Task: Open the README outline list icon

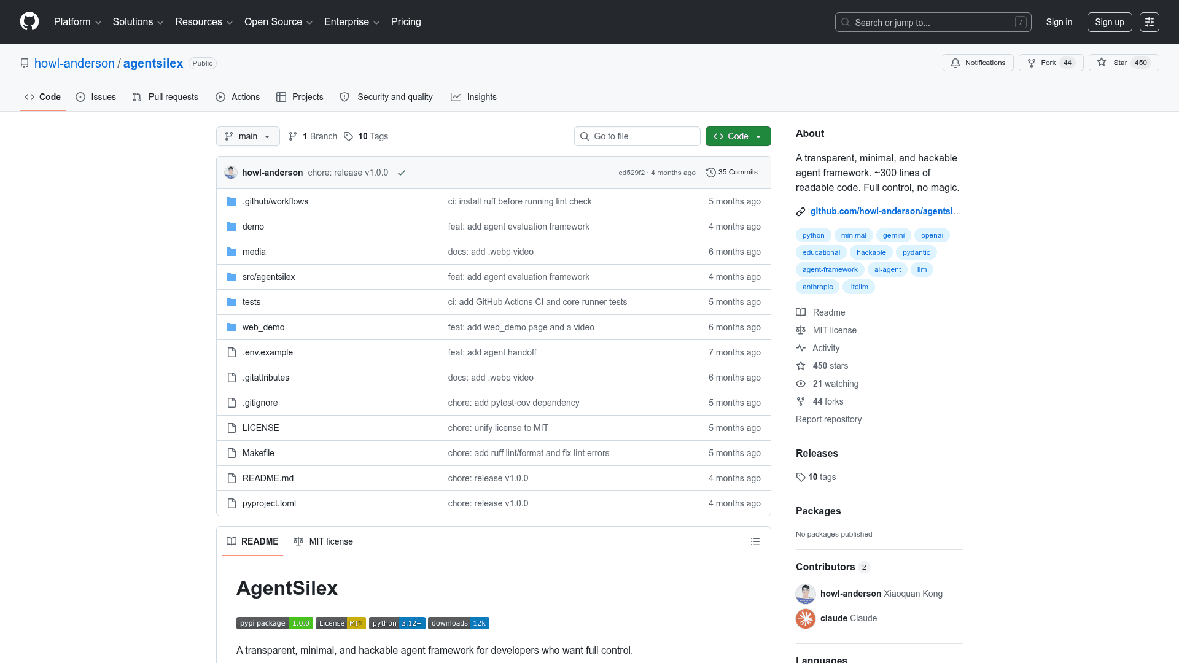Action: [755, 541]
